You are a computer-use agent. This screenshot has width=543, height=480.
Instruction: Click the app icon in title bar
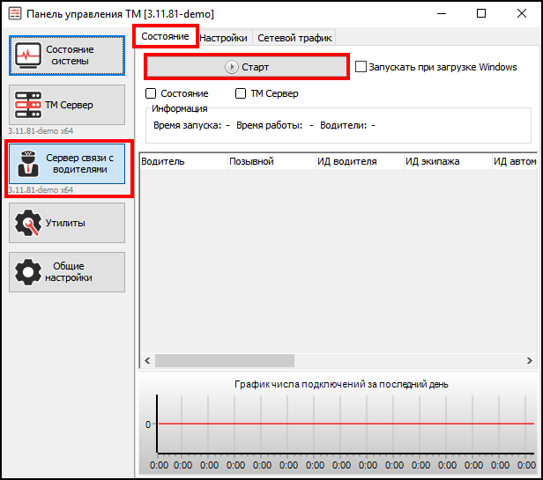[12, 14]
